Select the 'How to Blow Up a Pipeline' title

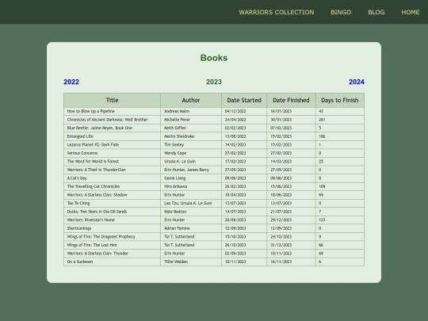coord(91,112)
